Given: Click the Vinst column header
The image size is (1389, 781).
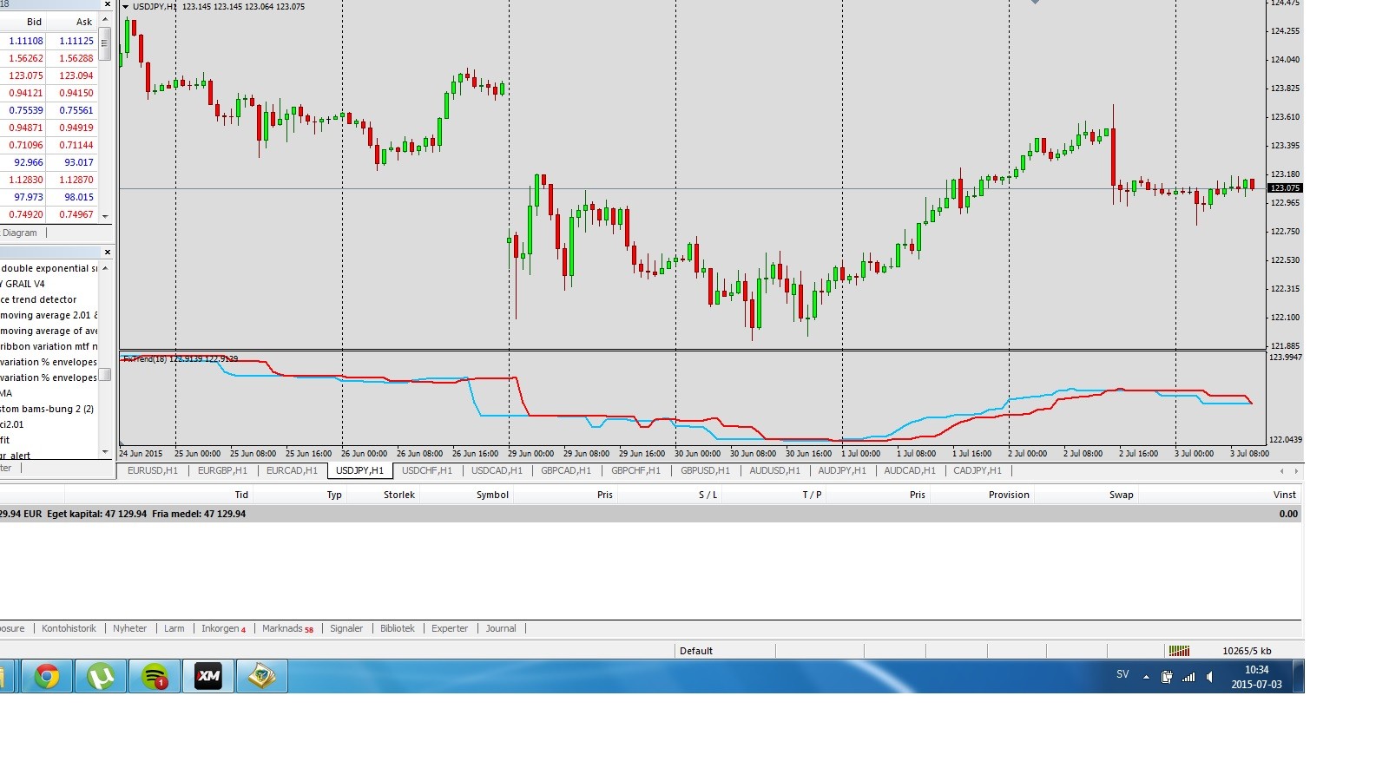Looking at the screenshot, I should 1284,495.
